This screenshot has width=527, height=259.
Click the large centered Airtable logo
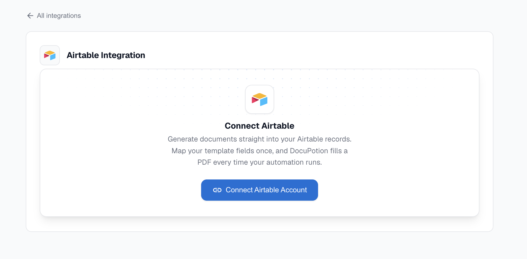(x=260, y=99)
